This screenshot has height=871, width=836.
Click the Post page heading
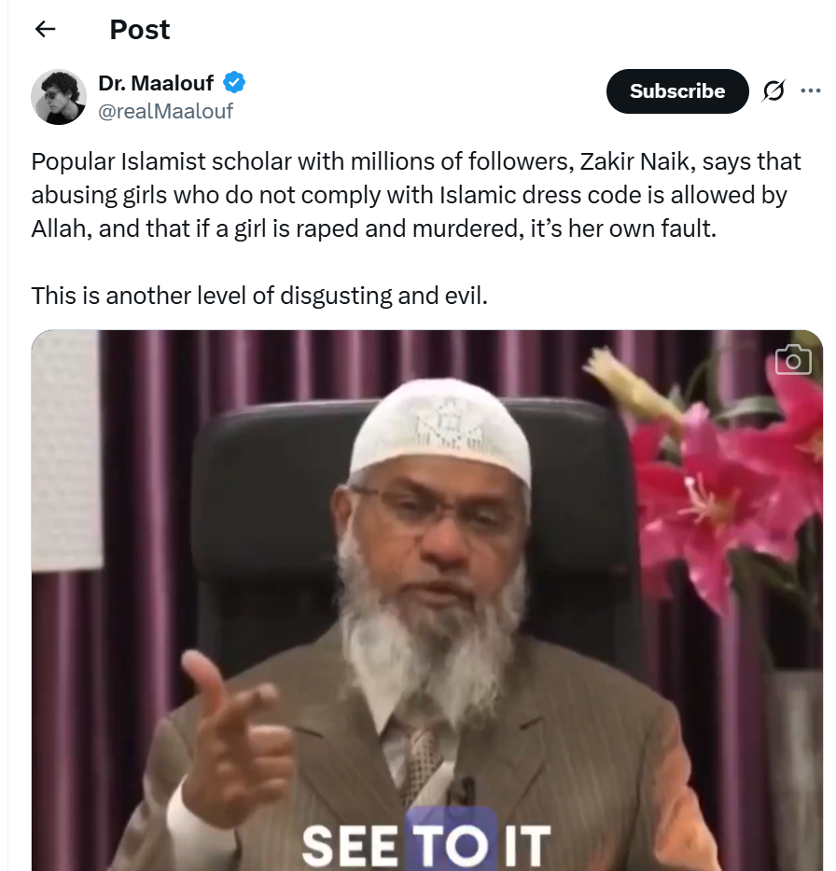pyautogui.click(x=140, y=30)
